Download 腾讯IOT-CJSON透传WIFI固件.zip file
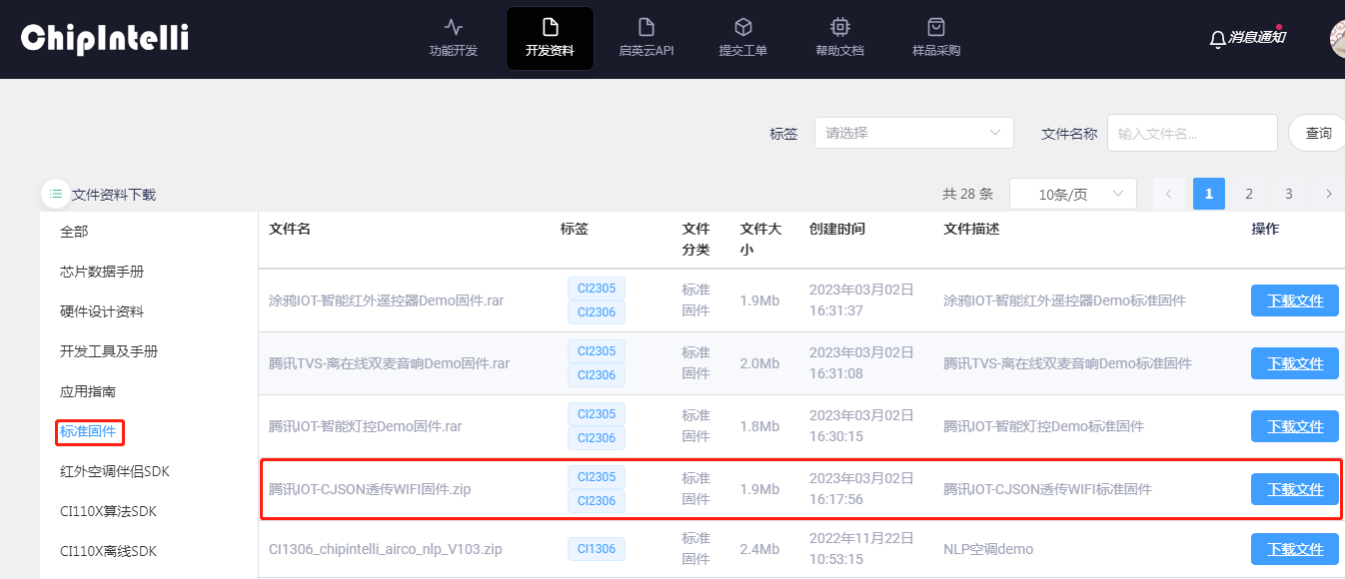This screenshot has width=1345, height=579. click(x=1294, y=489)
